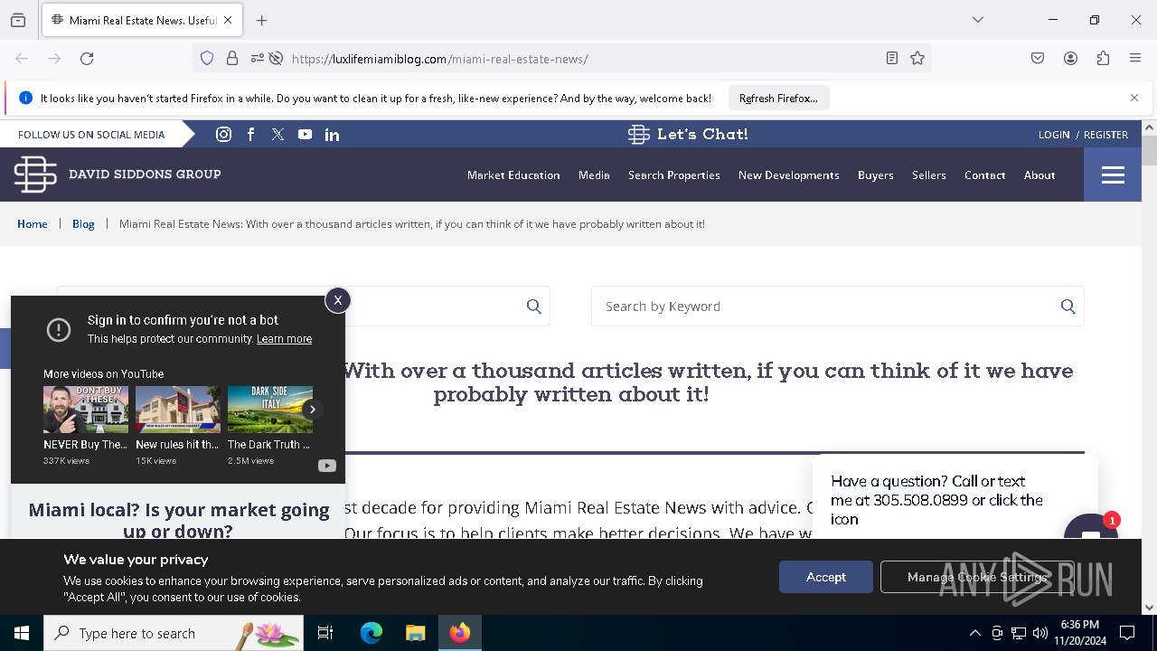This screenshot has width=1157, height=651.
Task: Open New Developments menu
Action: (x=789, y=175)
